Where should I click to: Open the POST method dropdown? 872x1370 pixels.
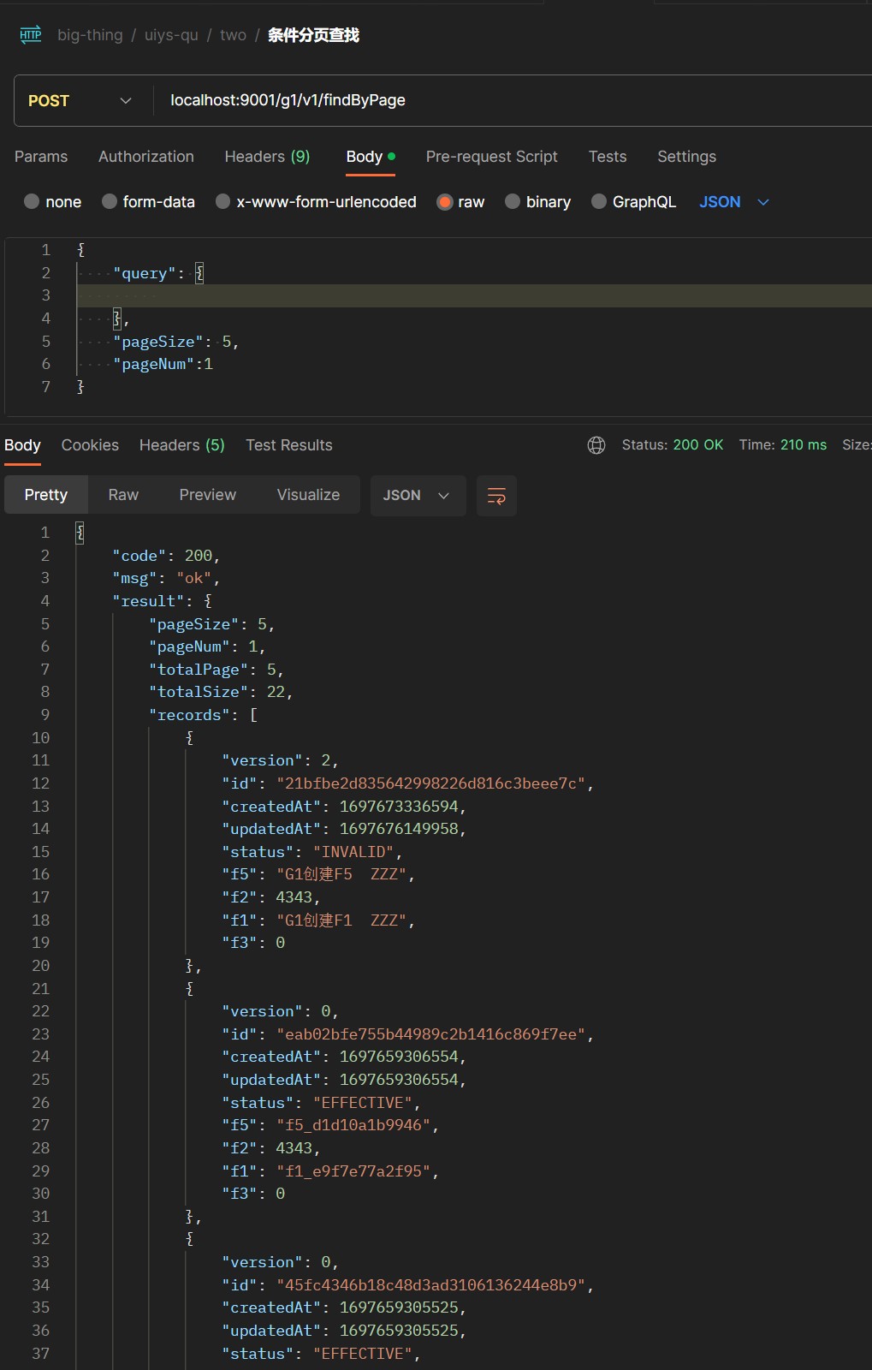tap(80, 101)
